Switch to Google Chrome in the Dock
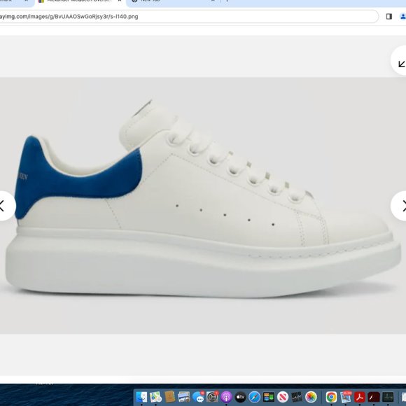 tap(331, 397)
